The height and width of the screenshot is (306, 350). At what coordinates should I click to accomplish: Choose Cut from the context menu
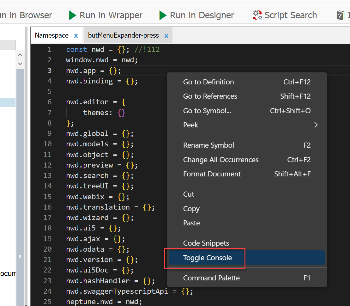247,194
